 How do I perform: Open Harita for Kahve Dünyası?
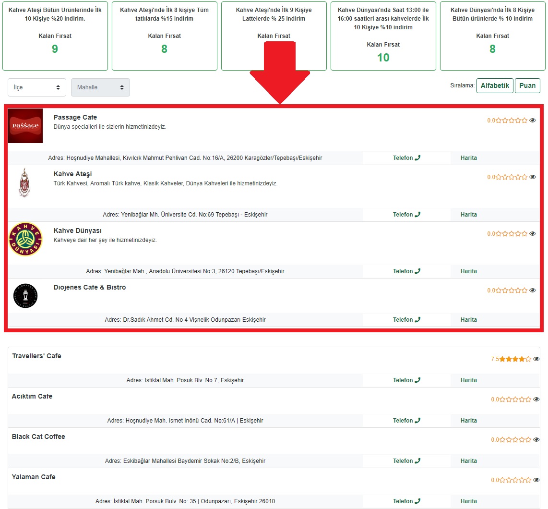tap(469, 271)
